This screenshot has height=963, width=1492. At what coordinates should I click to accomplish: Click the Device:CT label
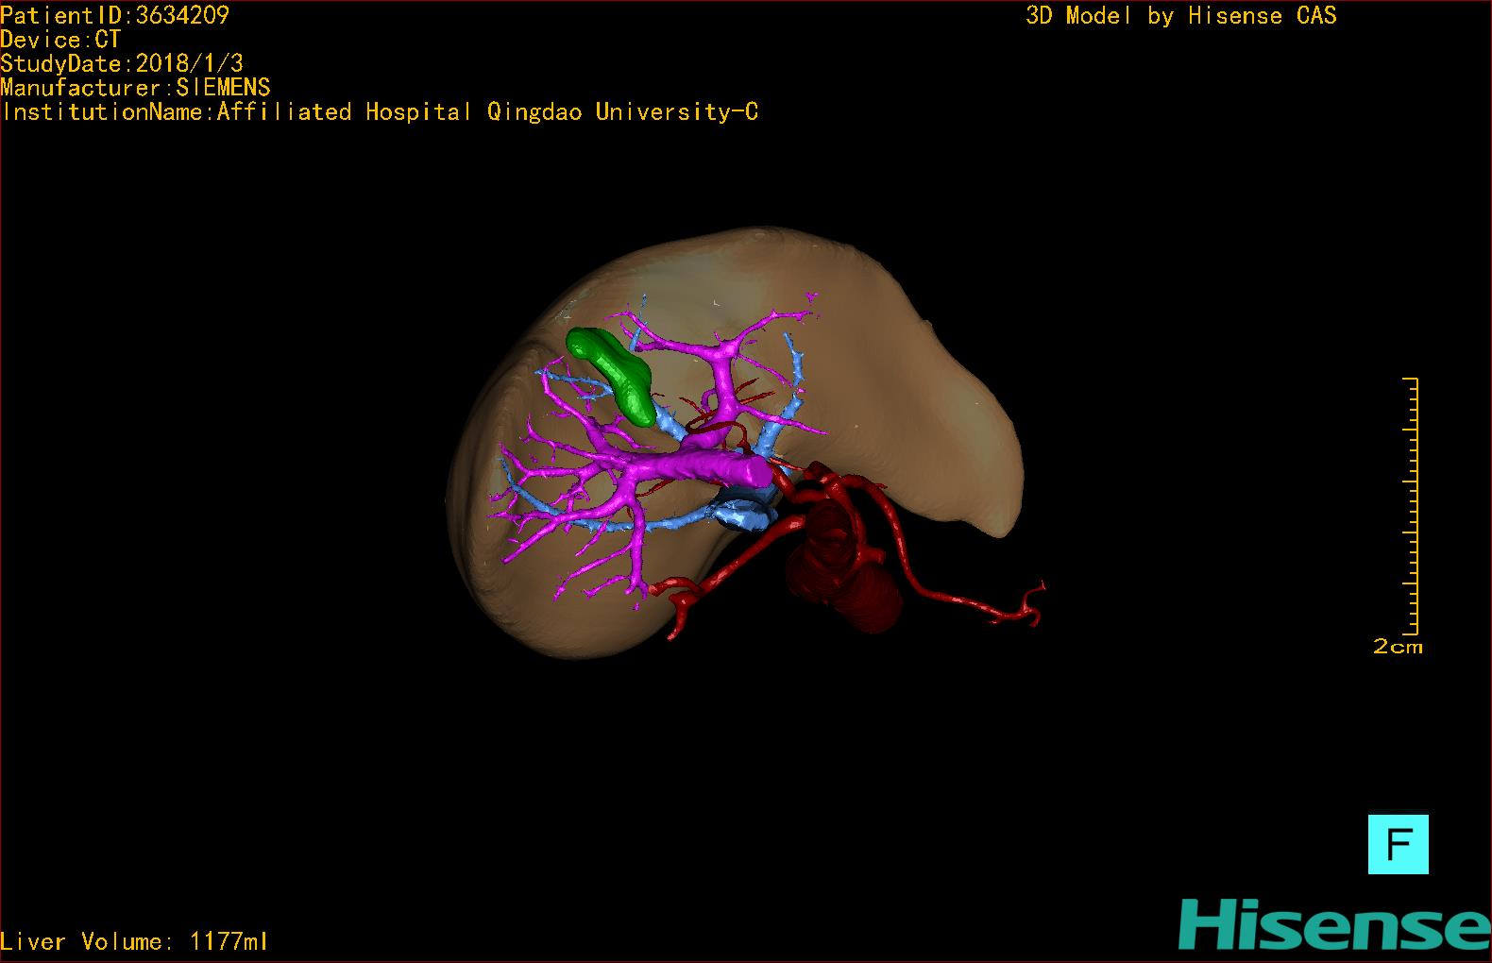point(60,40)
